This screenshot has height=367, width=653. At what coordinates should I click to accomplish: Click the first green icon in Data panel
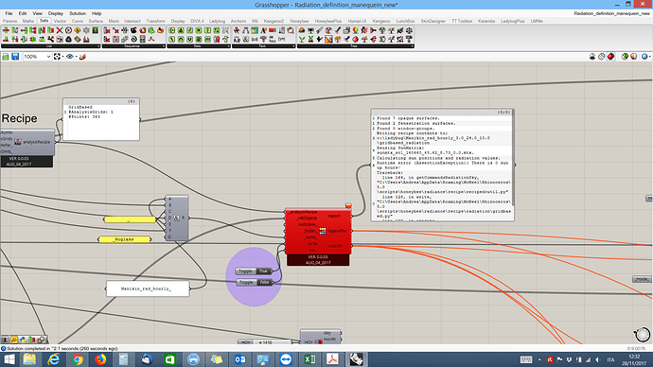pyautogui.click(x=171, y=30)
